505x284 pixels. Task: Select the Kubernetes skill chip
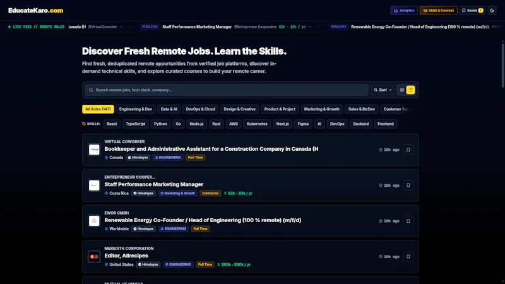pos(257,124)
